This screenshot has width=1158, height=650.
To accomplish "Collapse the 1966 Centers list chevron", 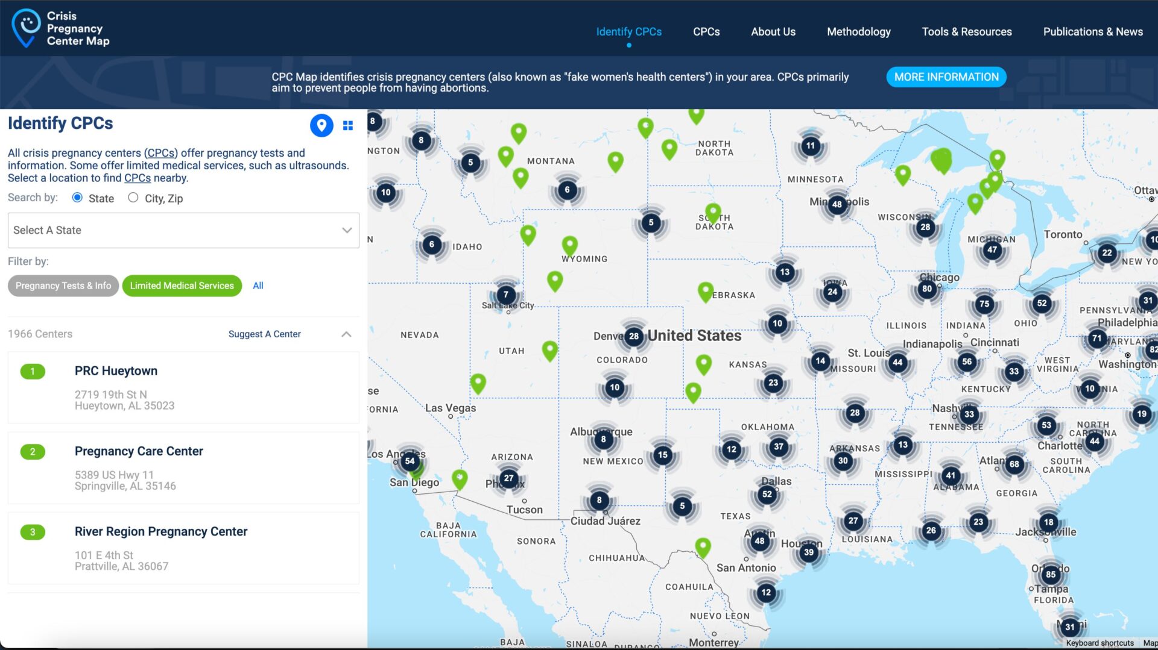I will coord(346,334).
